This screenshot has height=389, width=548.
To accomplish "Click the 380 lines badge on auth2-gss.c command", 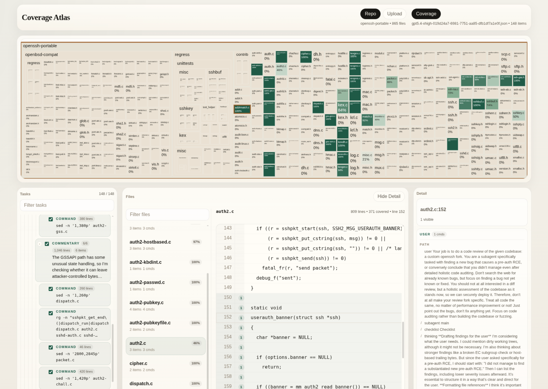I will click(86, 219).
